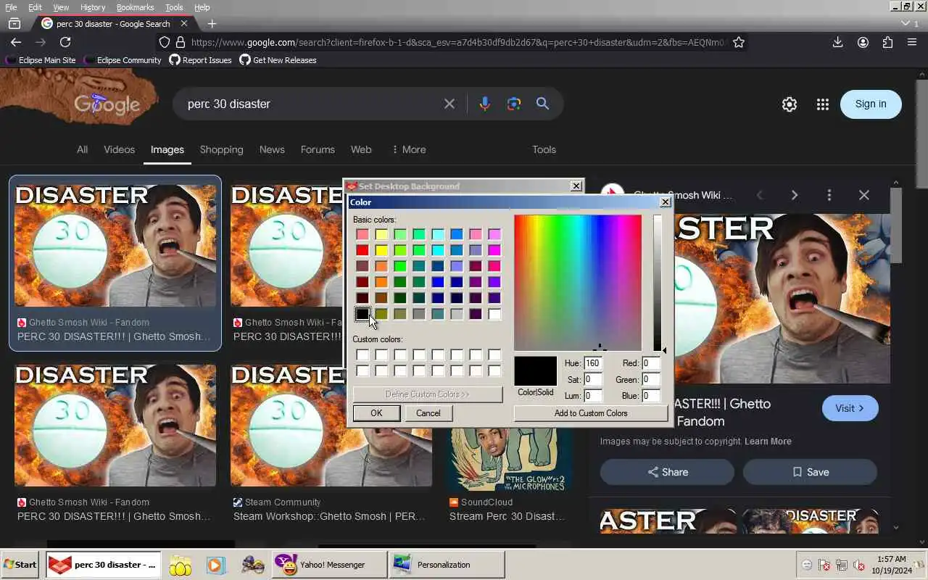
Task: List all tabs dropdown arrow
Action: tap(905, 24)
